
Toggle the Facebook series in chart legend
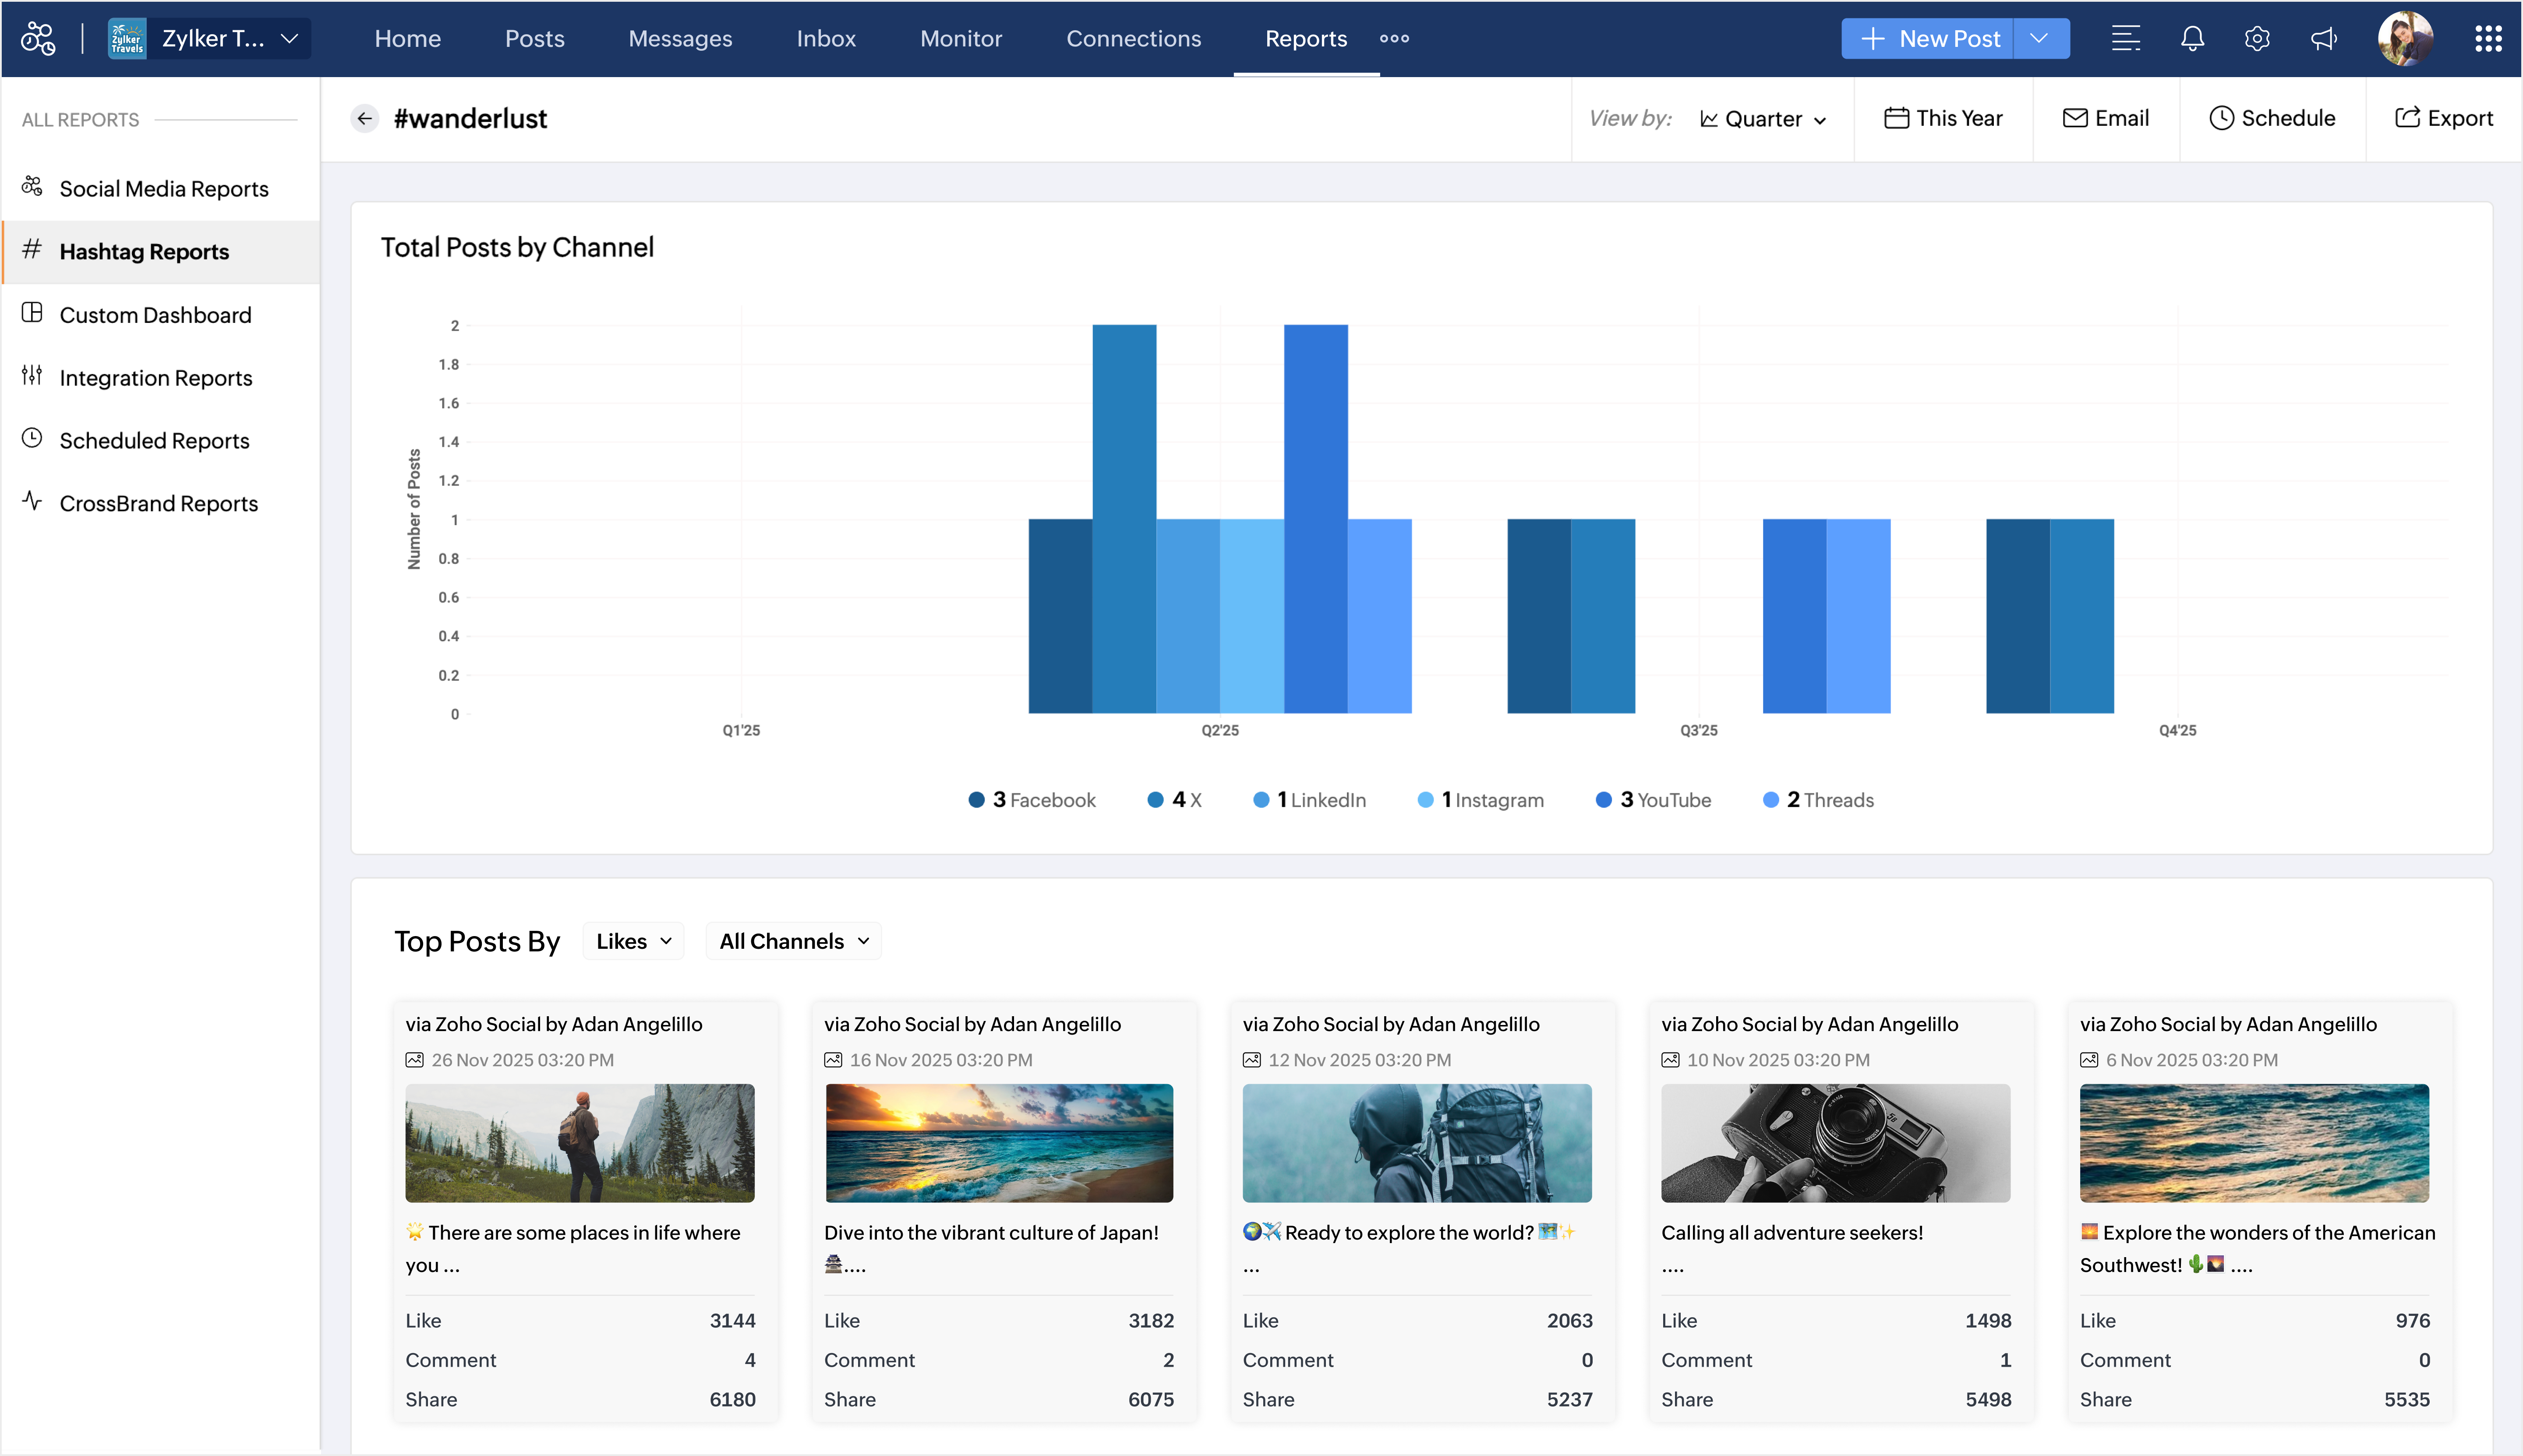tap(1032, 800)
